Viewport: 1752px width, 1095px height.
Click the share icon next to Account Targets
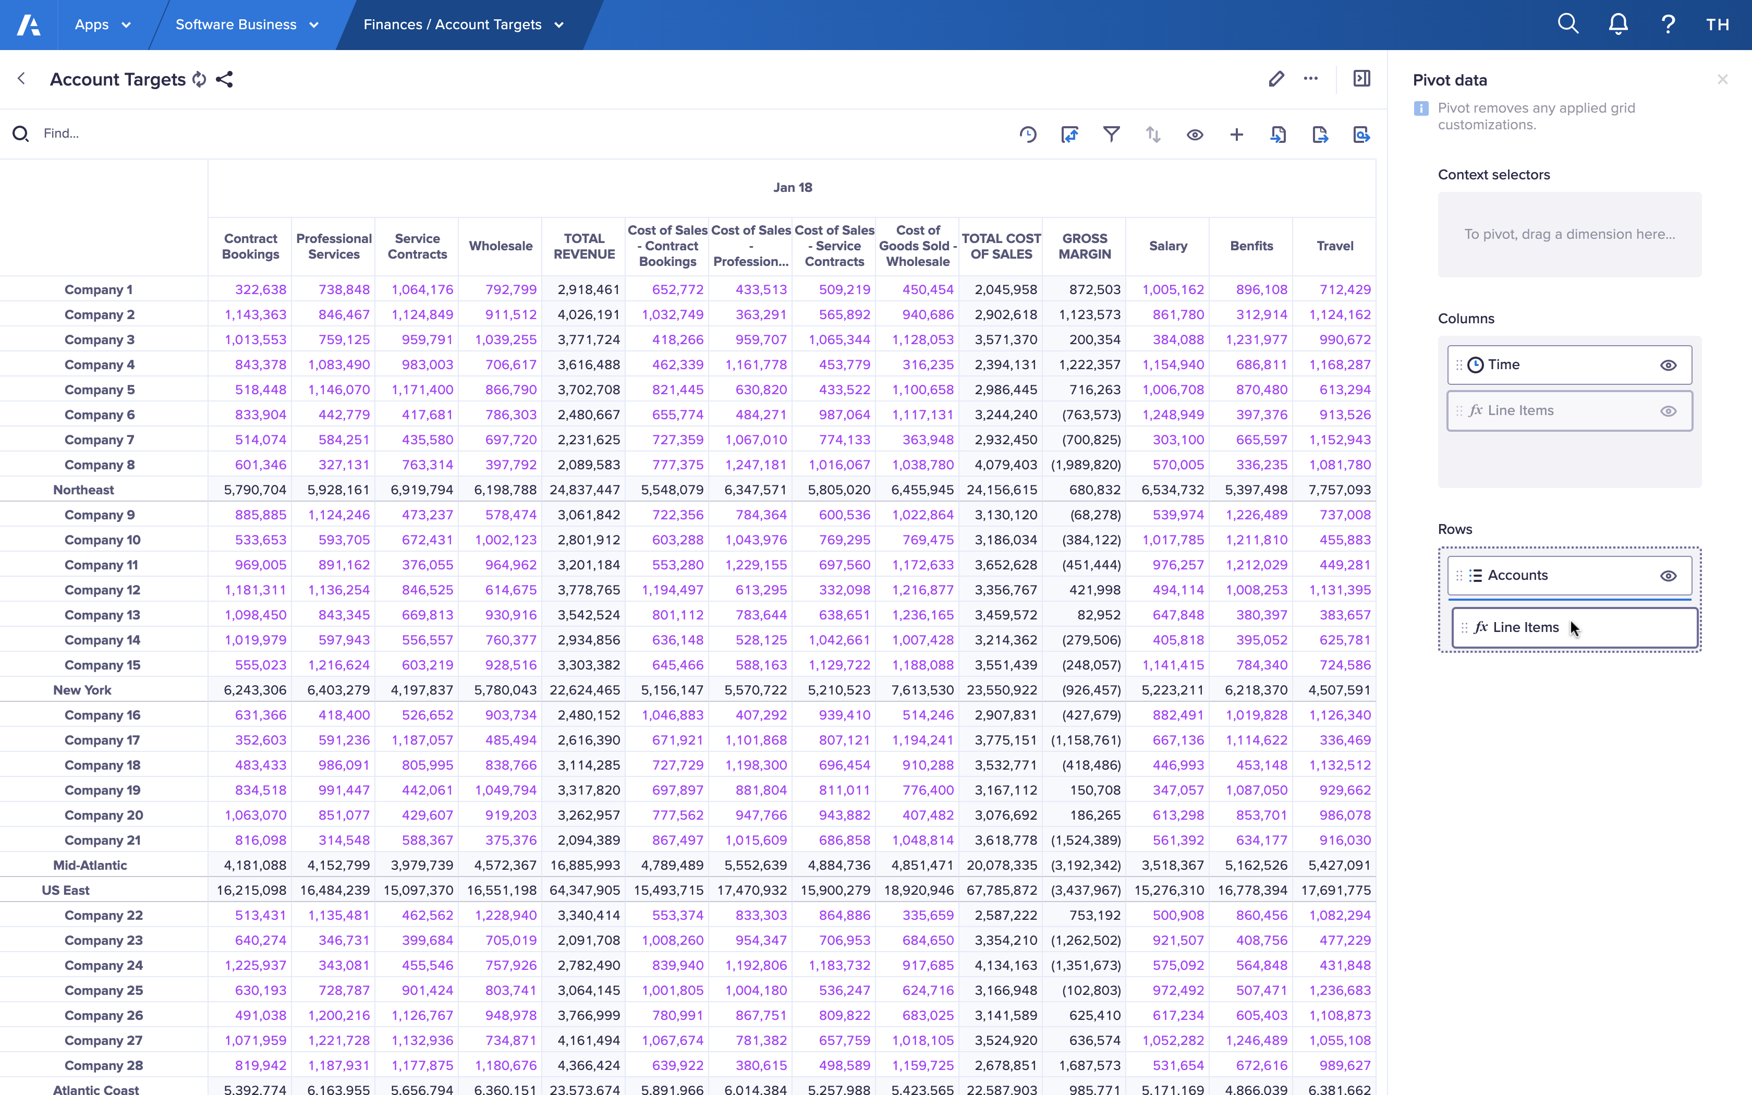[x=224, y=80]
